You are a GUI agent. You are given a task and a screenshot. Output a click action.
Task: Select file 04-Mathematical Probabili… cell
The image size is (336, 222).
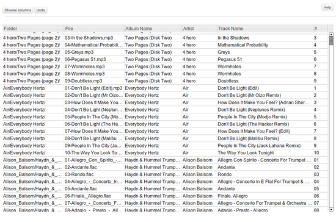point(93,45)
